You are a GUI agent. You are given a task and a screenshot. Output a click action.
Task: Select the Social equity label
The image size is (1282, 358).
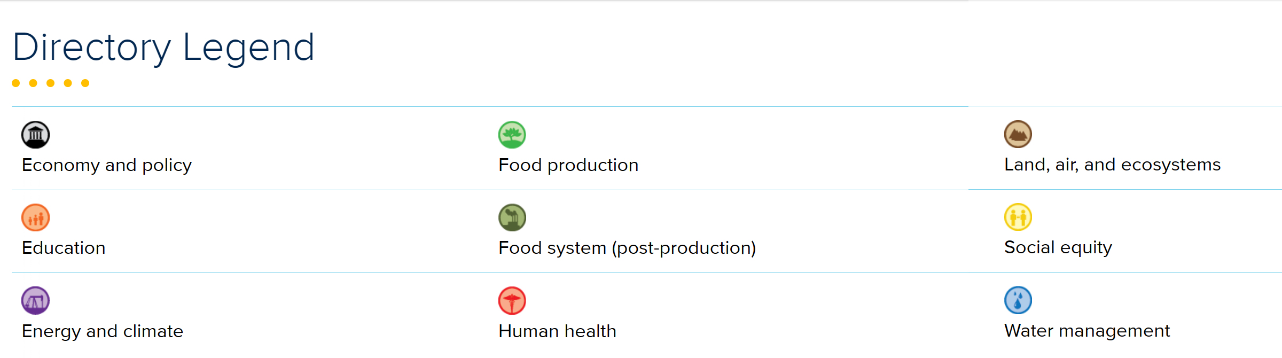point(1058,247)
